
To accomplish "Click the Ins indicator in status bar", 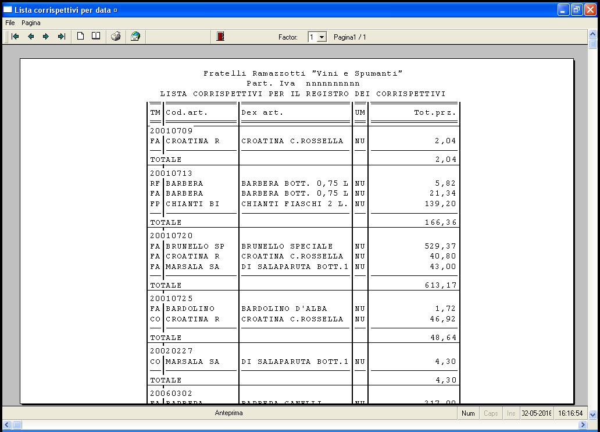I will 511,413.
